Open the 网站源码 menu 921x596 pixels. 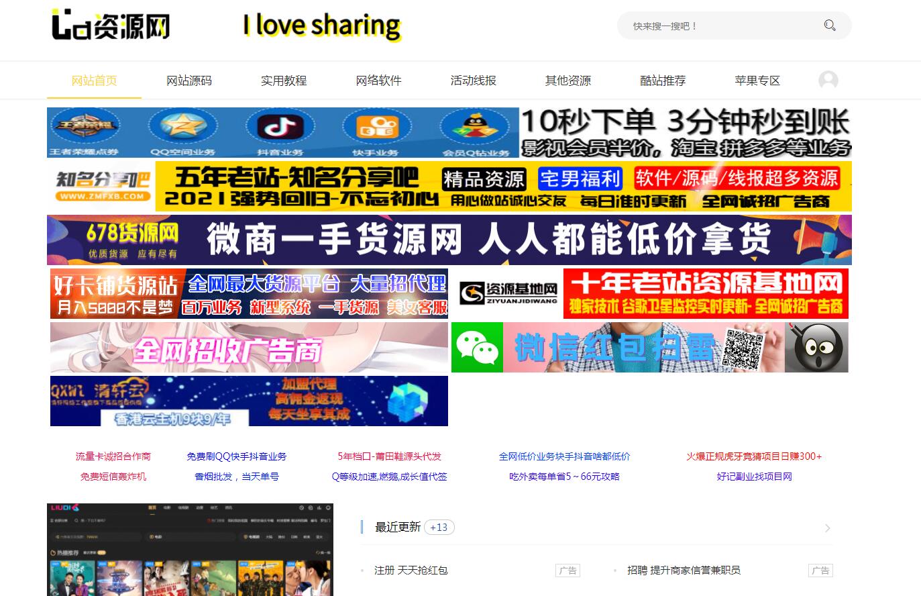pyautogui.click(x=189, y=81)
